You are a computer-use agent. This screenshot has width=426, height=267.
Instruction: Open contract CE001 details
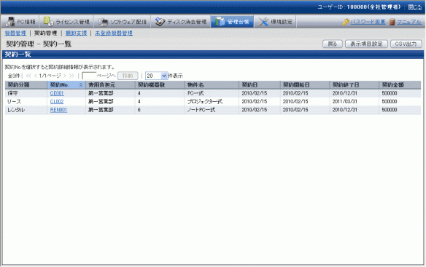[x=57, y=93]
